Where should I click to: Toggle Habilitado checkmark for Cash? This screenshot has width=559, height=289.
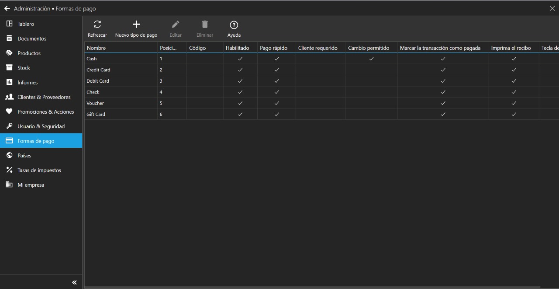[240, 59]
